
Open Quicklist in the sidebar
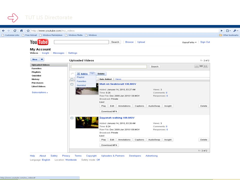36,75
